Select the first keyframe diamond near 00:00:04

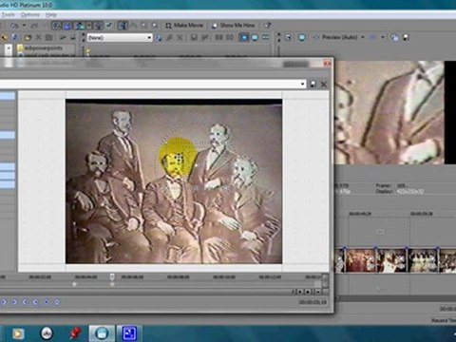pyautogui.click(x=74, y=284)
